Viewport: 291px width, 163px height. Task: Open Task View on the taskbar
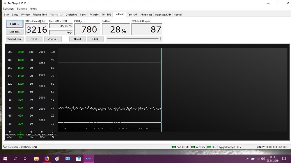coord(26,159)
